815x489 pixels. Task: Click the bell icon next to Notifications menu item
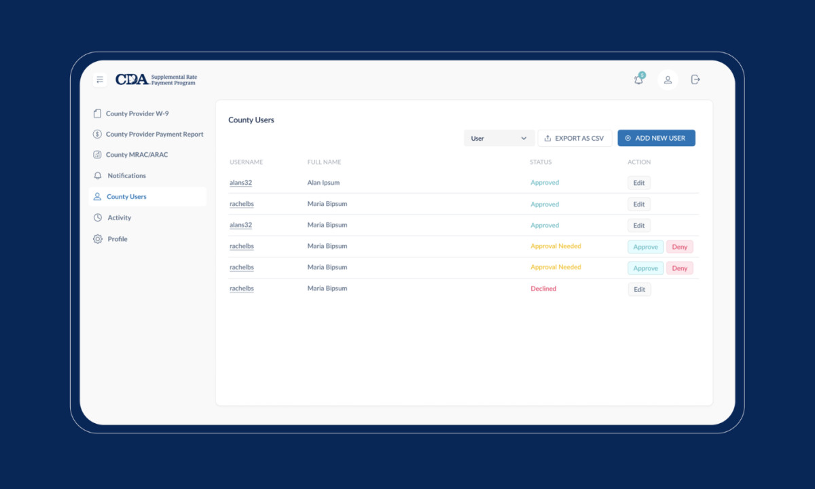click(97, 175)
